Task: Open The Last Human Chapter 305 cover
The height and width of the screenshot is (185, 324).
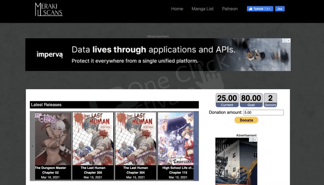Action: [x=93, y=139]
